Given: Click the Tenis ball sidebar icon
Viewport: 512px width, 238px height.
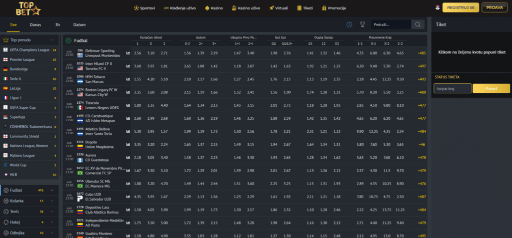Looking at the screenshot, I should 5,212.
